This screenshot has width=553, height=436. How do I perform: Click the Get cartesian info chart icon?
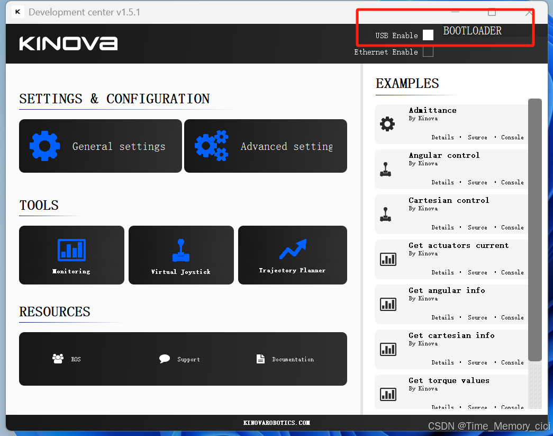[x=388, y=349]
